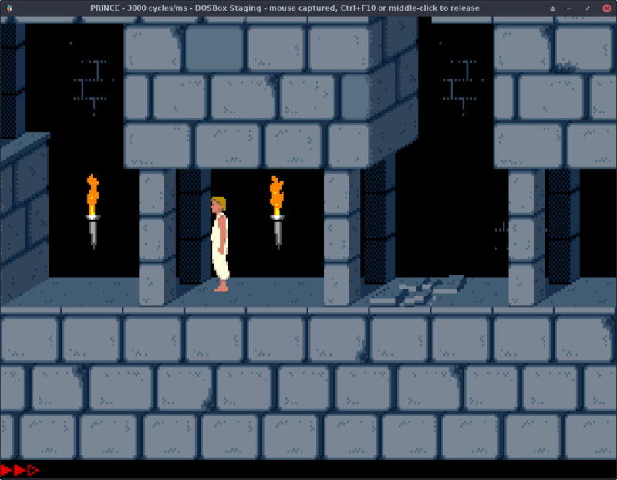Click the DOSBox app icon in title bar
The height and width of the screenshot is (480, 617).
point(9,8)
